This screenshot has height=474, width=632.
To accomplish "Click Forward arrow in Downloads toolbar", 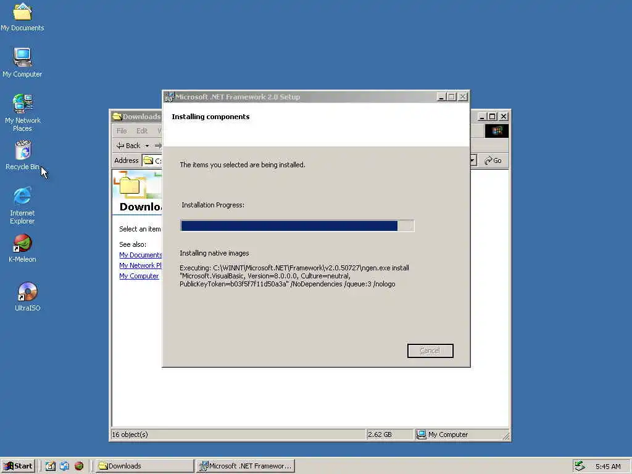I will tap(158, 146).
